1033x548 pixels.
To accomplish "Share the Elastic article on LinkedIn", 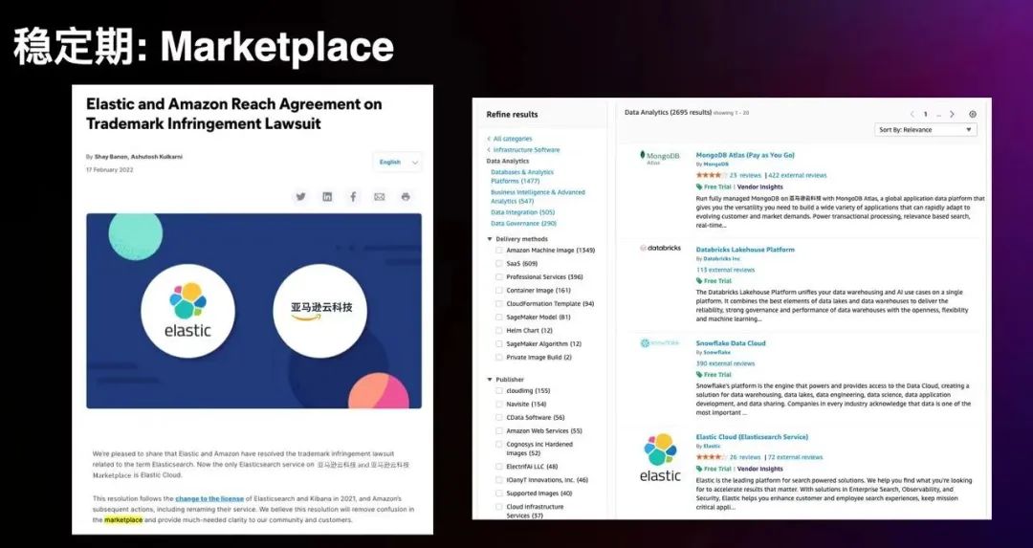I will 327,196.
